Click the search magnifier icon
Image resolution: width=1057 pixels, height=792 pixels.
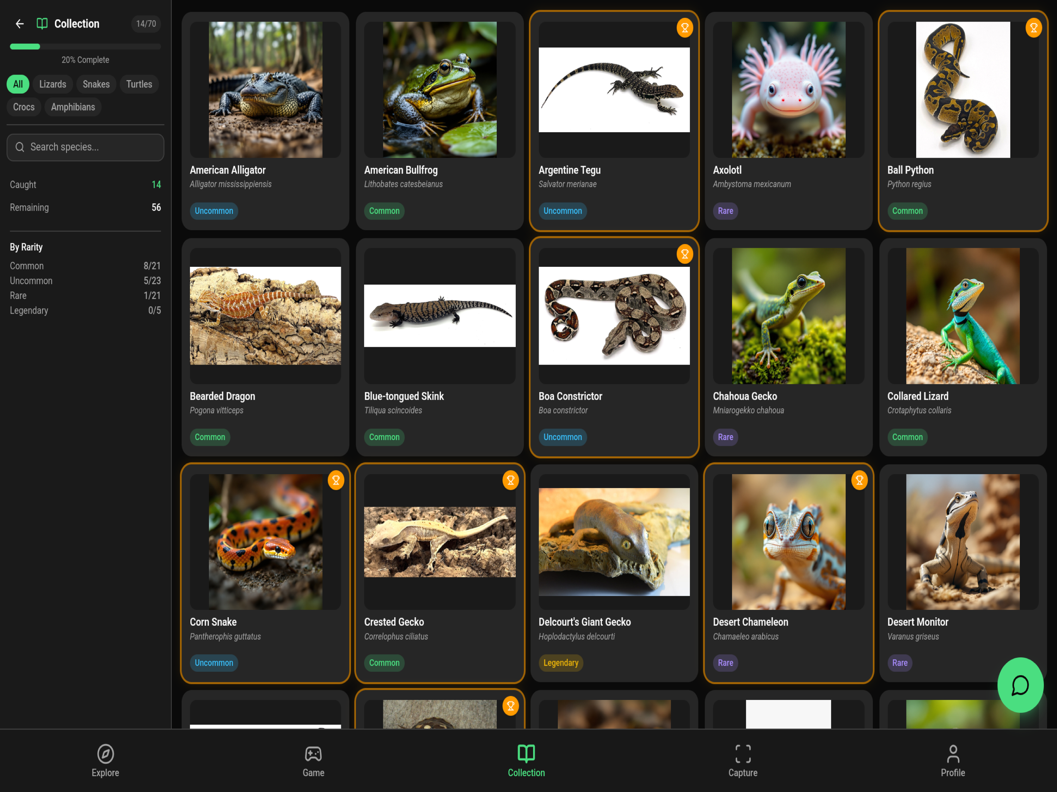(20, 147)
